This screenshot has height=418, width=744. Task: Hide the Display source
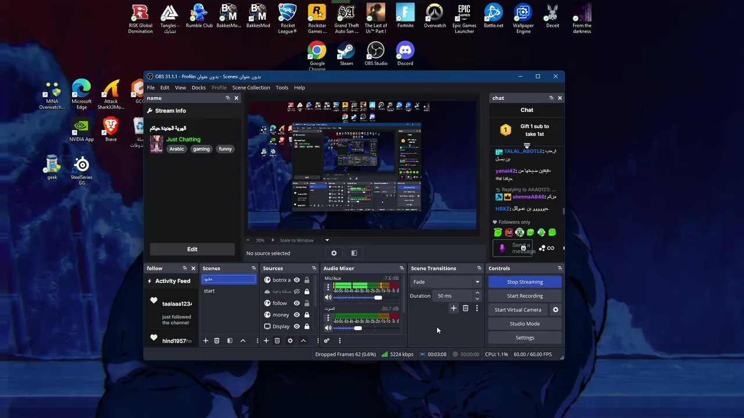(296, 326)
